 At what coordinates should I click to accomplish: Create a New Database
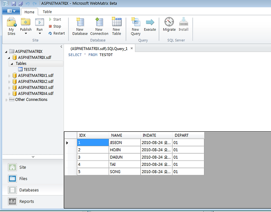coord(80,27)
